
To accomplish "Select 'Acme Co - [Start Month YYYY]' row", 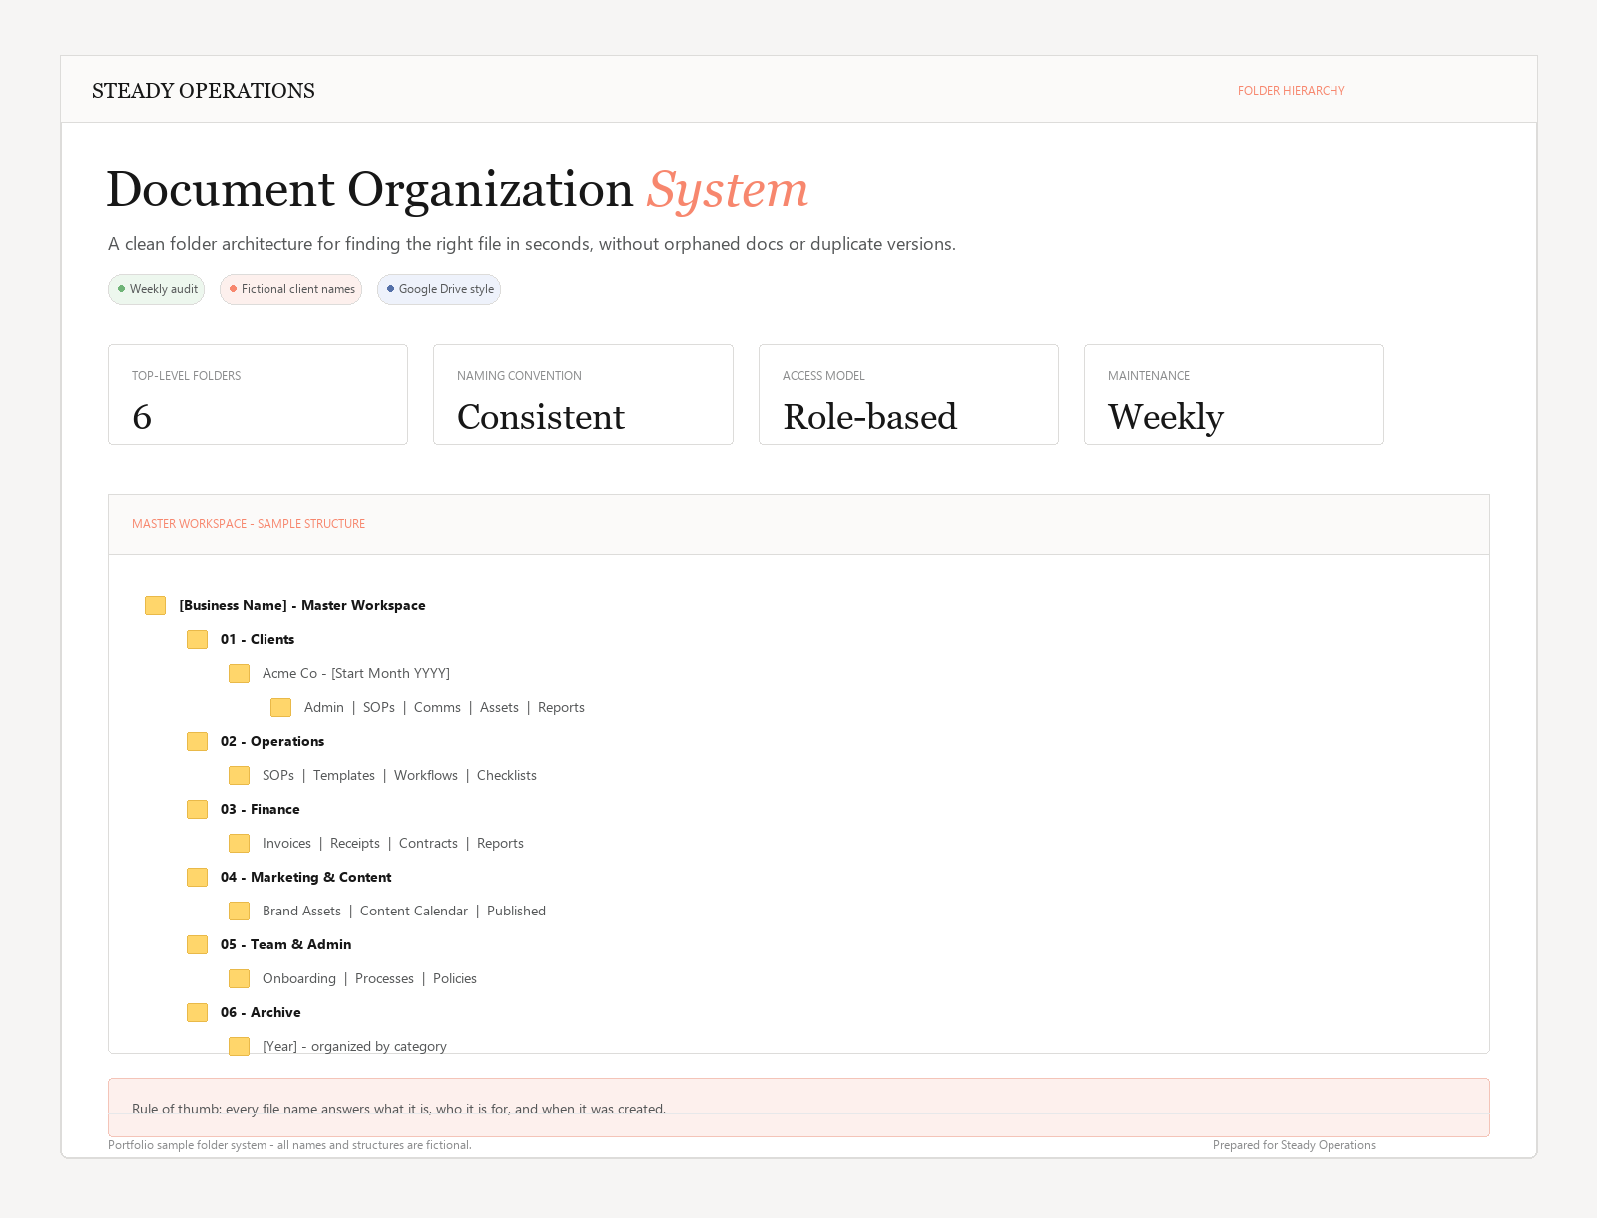I will click(x=356, y=673).
